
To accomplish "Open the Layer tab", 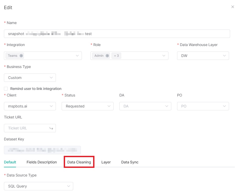I will coord(106,162).
